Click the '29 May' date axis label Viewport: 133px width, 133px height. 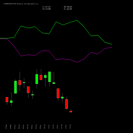(11, 127)
